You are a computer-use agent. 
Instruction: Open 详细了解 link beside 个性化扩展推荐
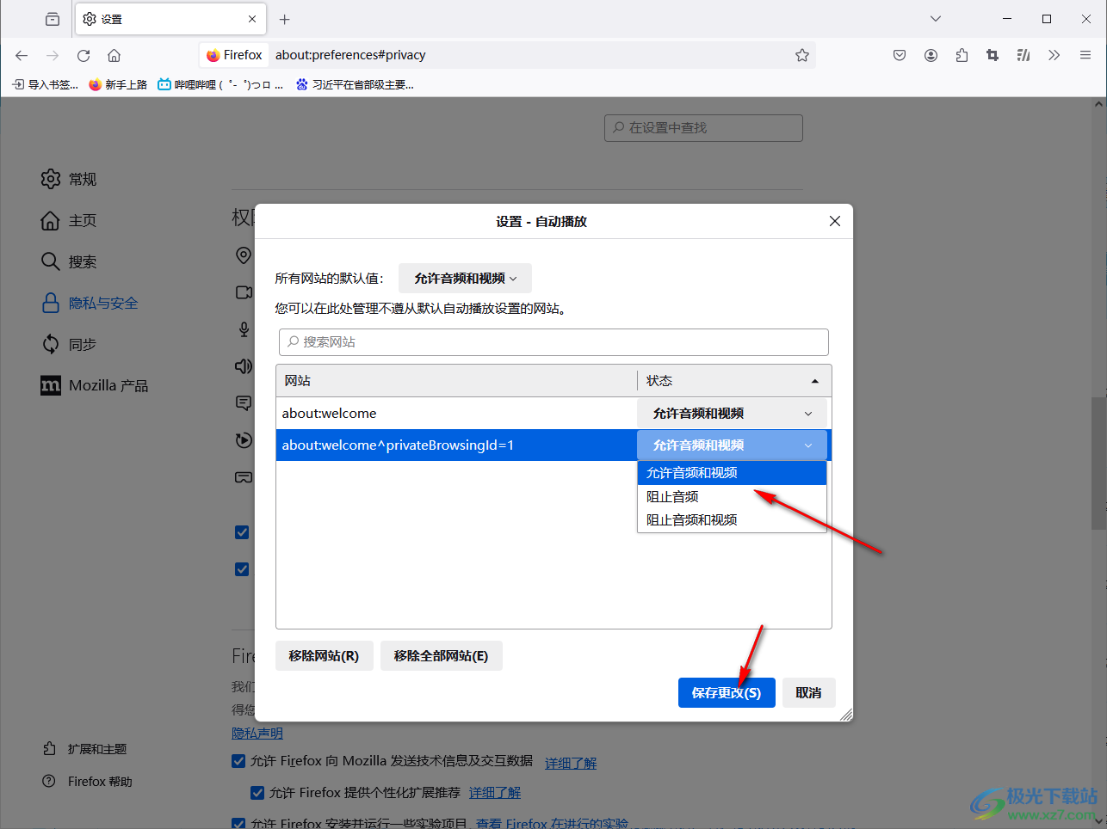pos(495,793)
